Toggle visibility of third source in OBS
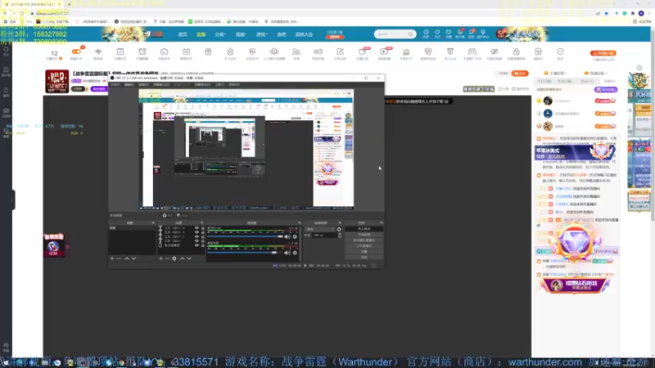655x368 pixels. [196, 236]
